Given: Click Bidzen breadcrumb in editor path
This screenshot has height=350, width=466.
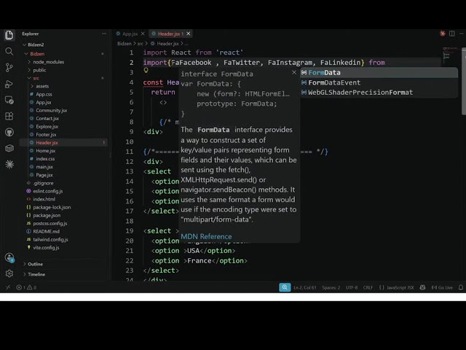Looking at the screenshot, I should pyautogui.click(x=125, y=44).
